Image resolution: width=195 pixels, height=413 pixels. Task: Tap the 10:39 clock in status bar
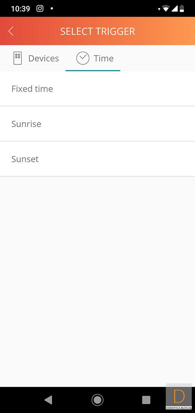click(20, 9)
